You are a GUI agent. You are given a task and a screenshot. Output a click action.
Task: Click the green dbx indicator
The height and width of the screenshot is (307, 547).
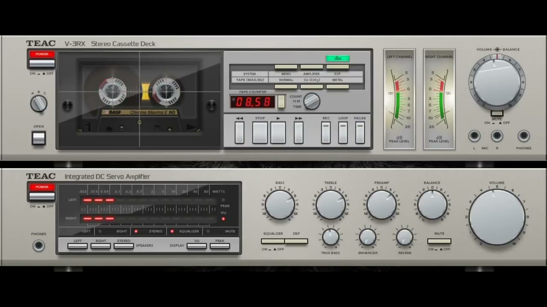338,58
